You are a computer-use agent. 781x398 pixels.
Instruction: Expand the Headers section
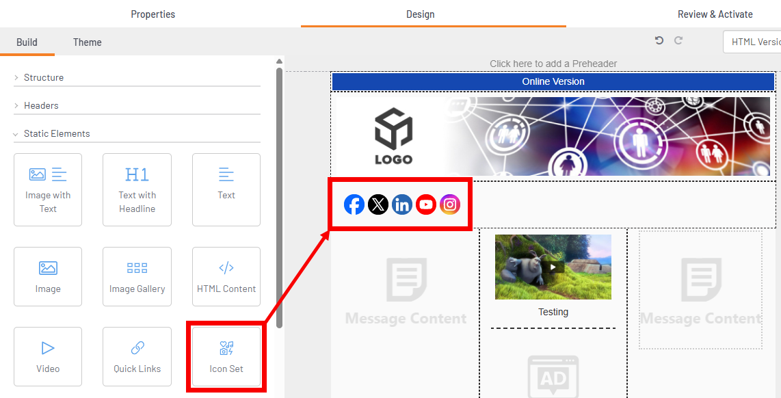41,106
